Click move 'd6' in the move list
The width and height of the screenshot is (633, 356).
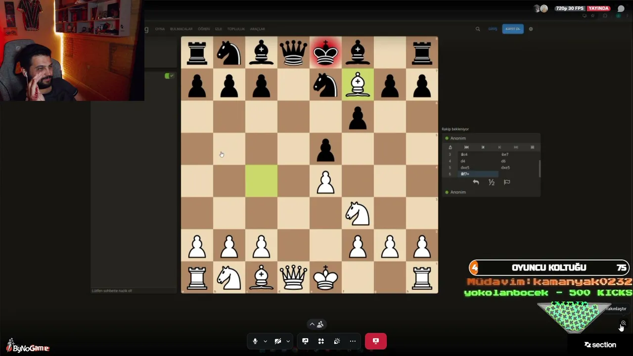pyautogui.click(x=503, y=161)
